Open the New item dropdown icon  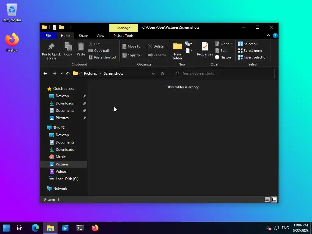coord(188,44)
